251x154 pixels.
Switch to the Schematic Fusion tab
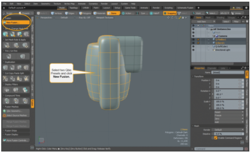point(185,8)
